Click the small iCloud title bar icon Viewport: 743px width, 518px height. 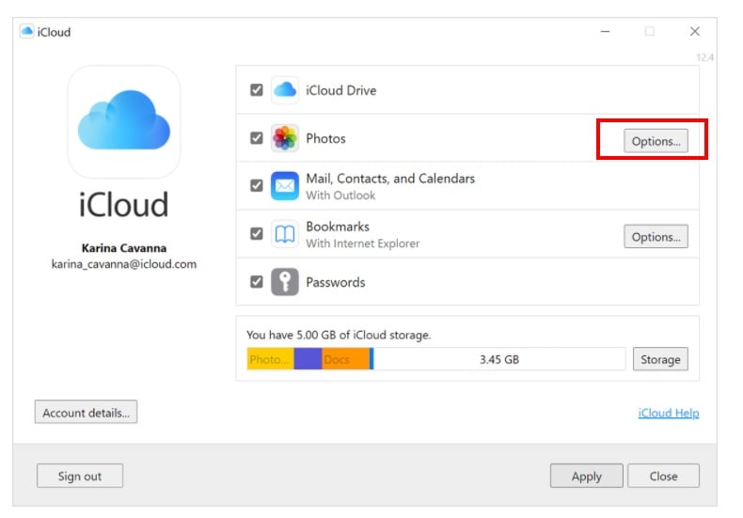click(27, 31)
